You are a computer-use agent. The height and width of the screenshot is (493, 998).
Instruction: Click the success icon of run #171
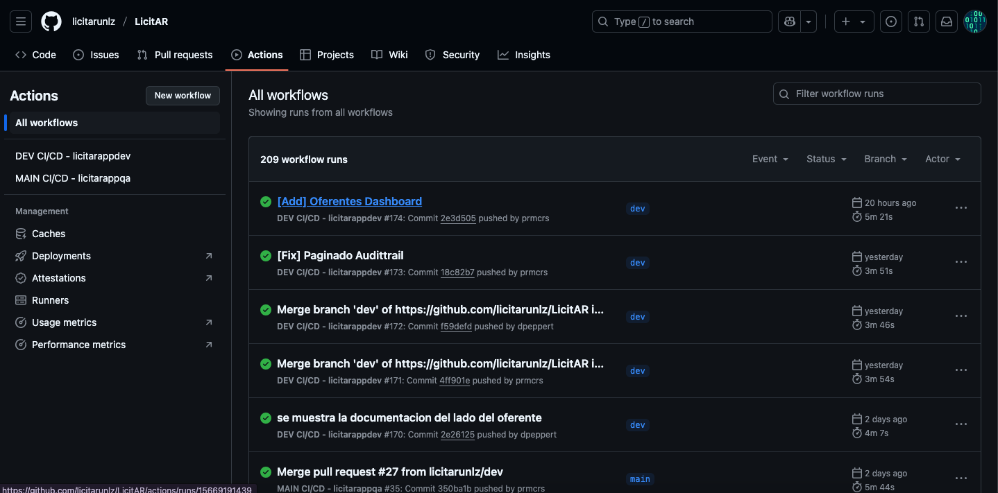pyautogui.click(x=266, y=364)
